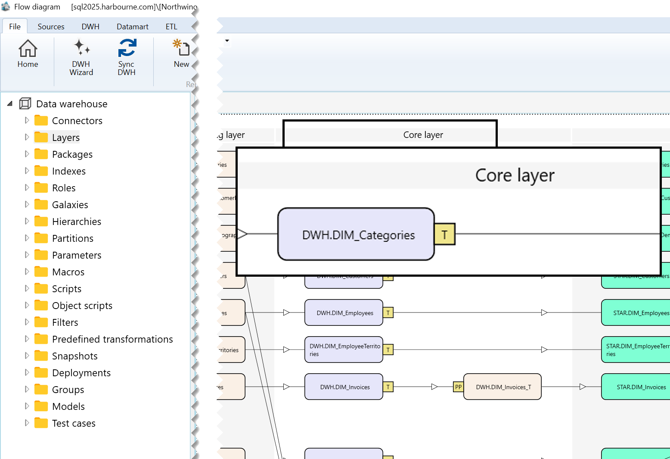Screen dimensions: 670x459
Task: Click the T transformation badge on DWH.DIM_Employees
Action: click(x=388, y=313)
